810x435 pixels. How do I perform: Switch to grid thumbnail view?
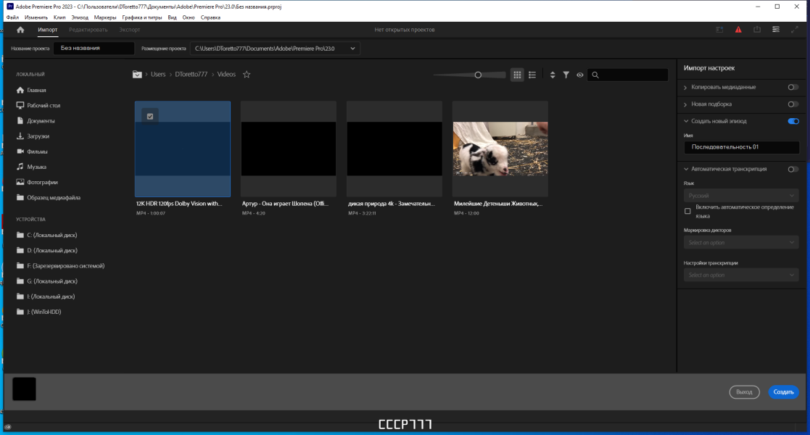(x=517, y=75)
